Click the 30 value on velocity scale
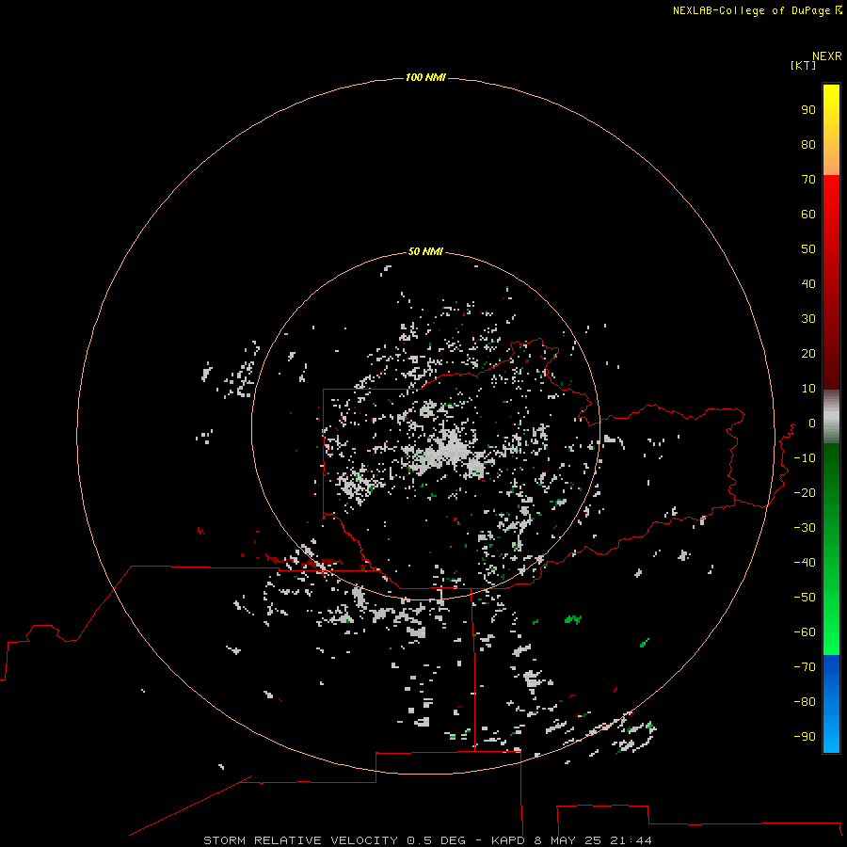This screenshot has height=847, width=847. [808, 319]
